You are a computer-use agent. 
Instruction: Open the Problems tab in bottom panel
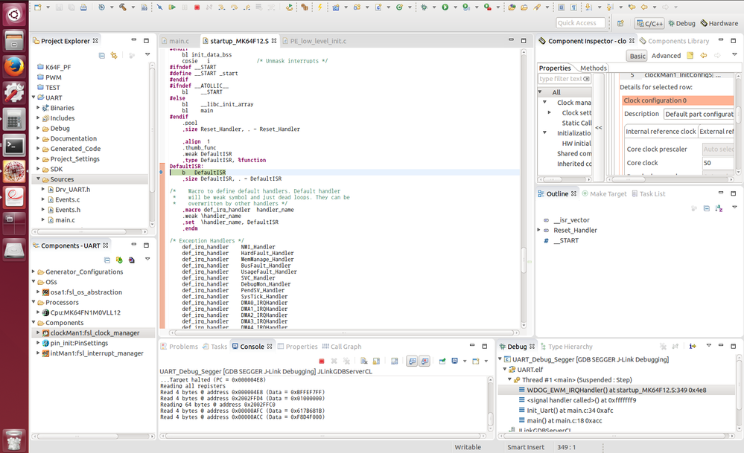click(183, 347)
